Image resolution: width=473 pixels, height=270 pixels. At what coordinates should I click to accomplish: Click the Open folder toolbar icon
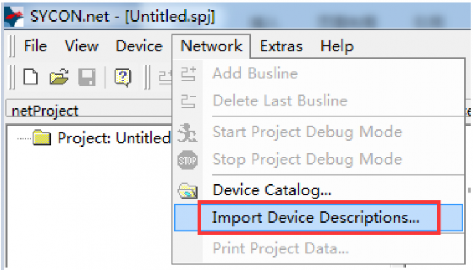(x=59, y=76)
